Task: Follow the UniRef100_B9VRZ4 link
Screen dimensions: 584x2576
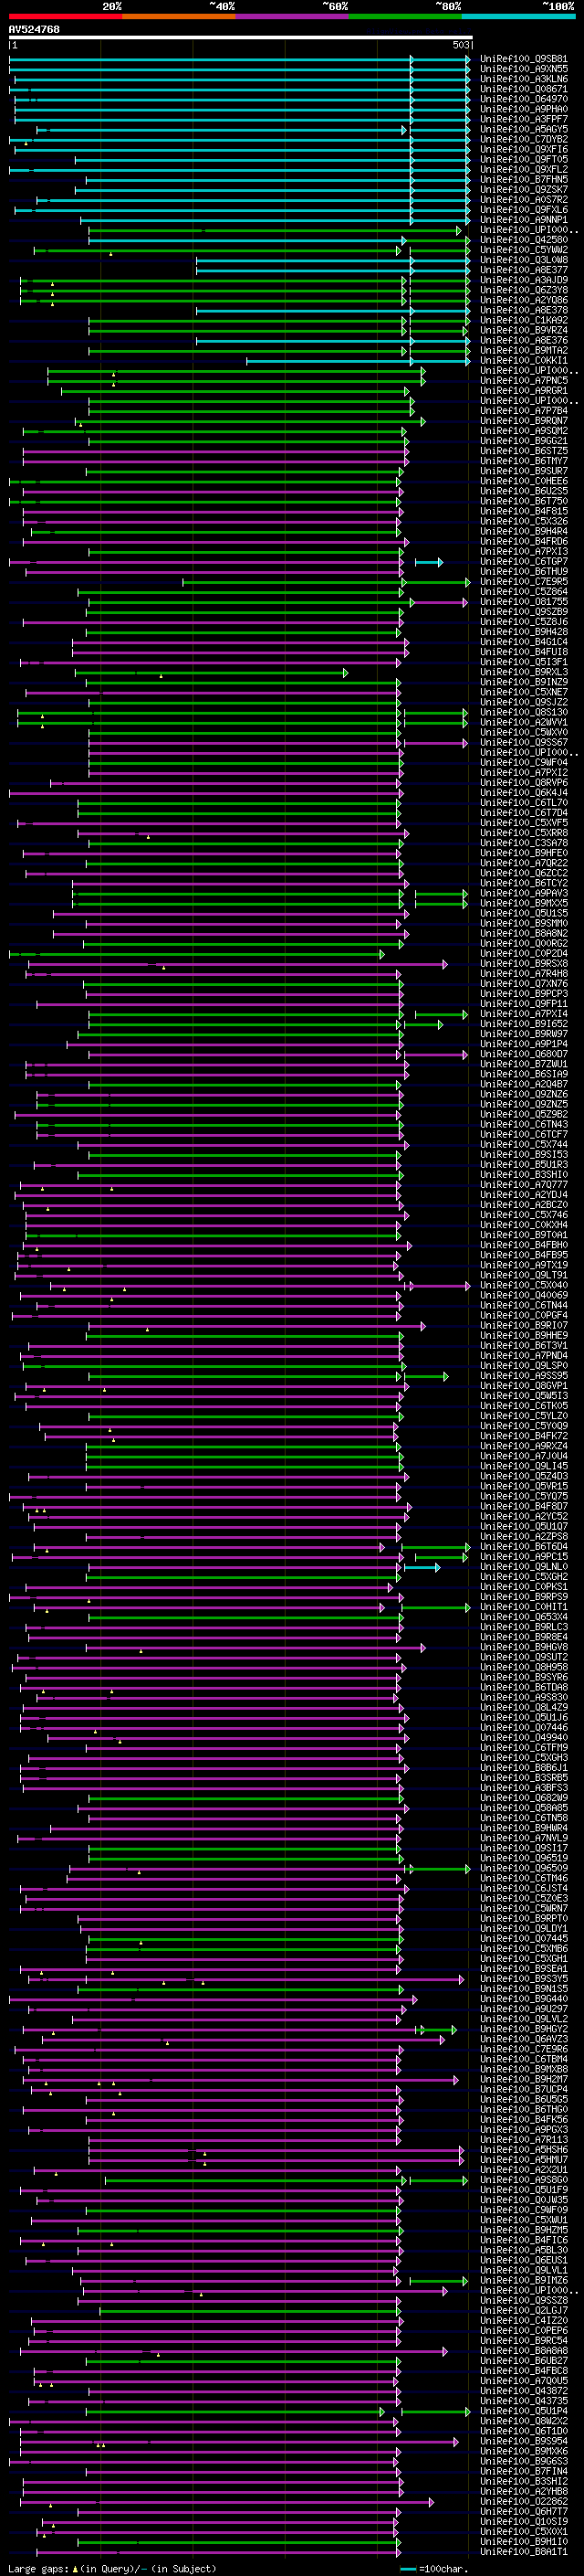Action: (x=524, y=330)
